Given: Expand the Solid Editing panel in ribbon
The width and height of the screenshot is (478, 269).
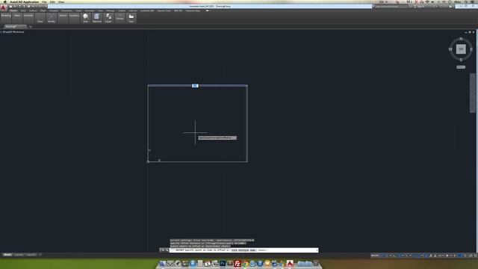Looking at the screenshot, I should coord(28,18).
